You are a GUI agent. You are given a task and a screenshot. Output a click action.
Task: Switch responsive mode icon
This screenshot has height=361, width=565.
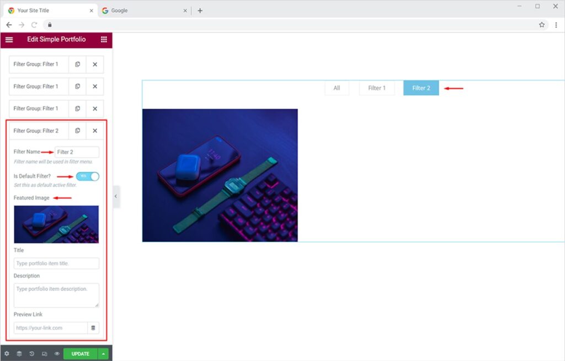44,354
